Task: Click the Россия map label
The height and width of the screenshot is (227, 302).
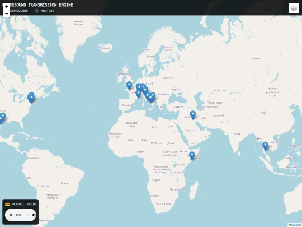Action: (x=256, y=59)
